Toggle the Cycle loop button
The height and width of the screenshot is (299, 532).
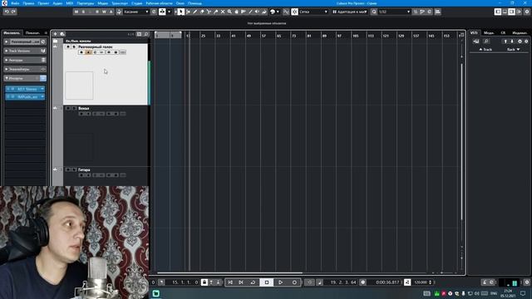click(x=253, y=282)
